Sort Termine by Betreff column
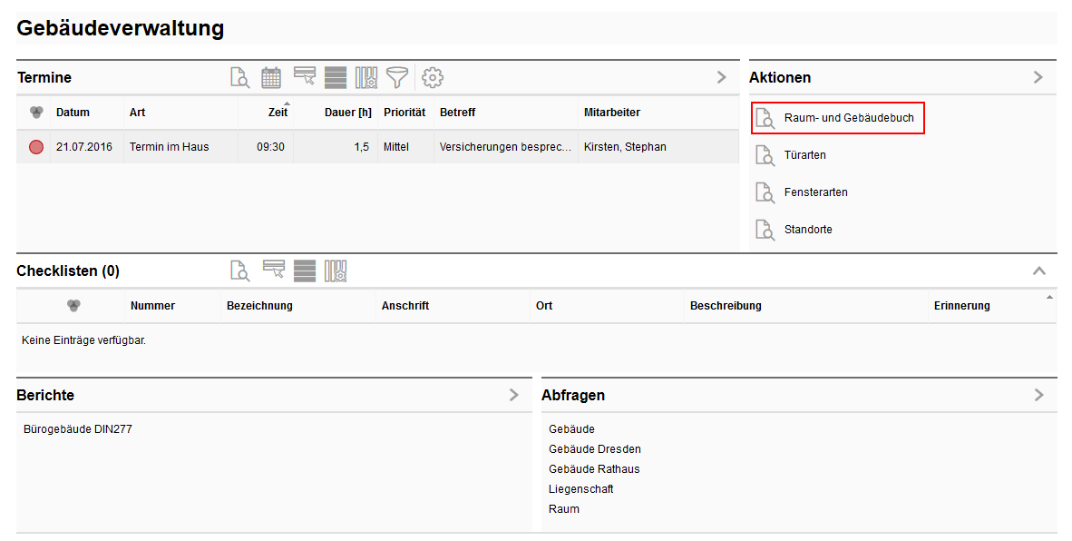Image resolution: width=1072 pixels, height=541 pixels. (x=457, y=113)
